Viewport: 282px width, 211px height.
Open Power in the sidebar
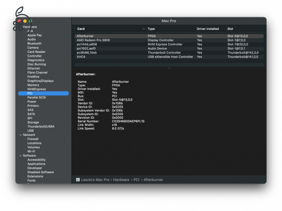32,102
